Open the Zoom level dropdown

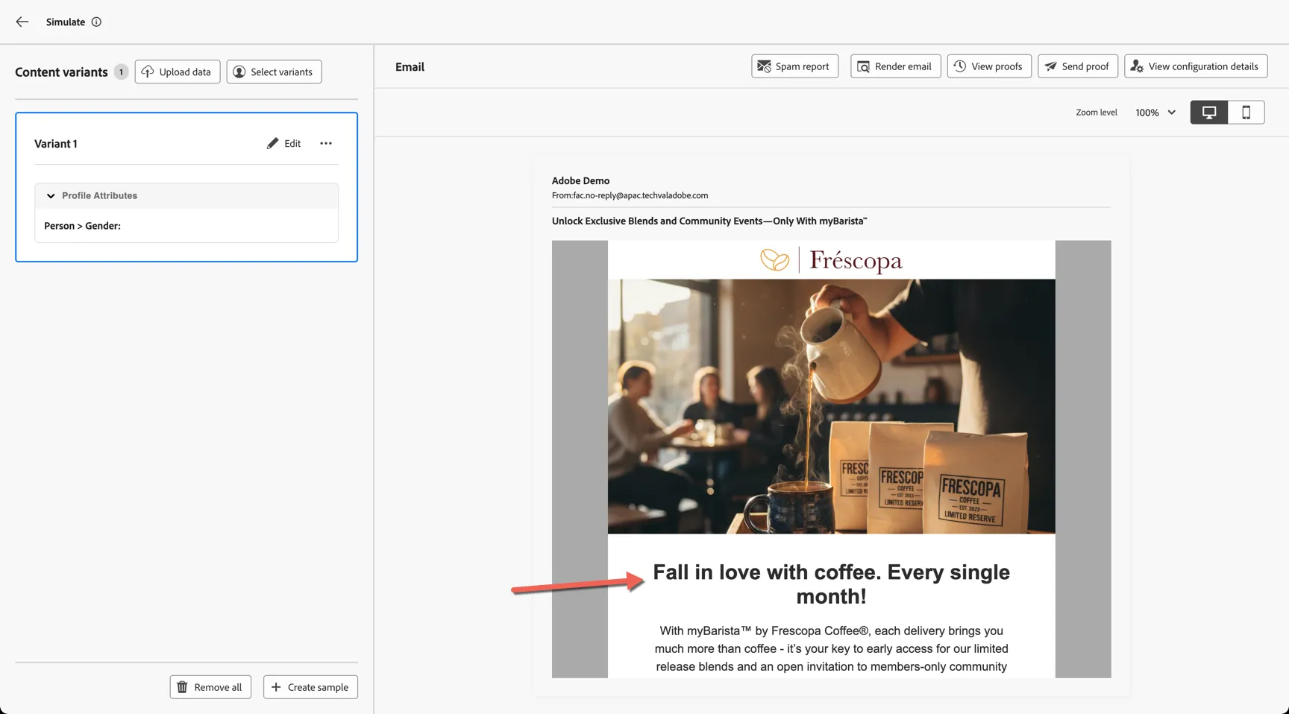[1155, 113]
